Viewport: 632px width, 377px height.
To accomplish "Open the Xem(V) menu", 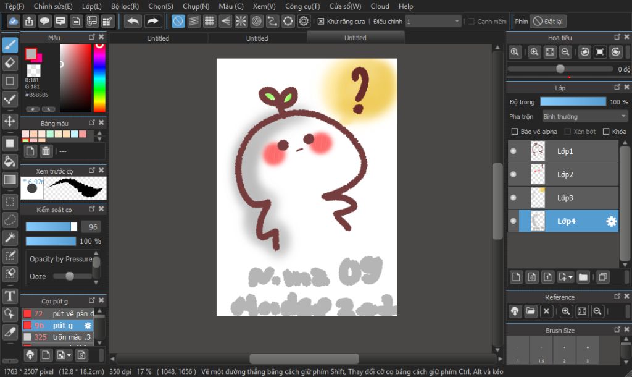I will point(264,6).
